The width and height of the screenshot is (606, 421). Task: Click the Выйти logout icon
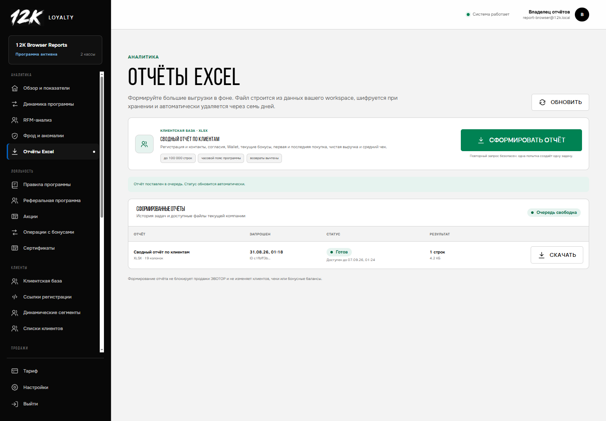pyautogui.click(x=15, y=404)
